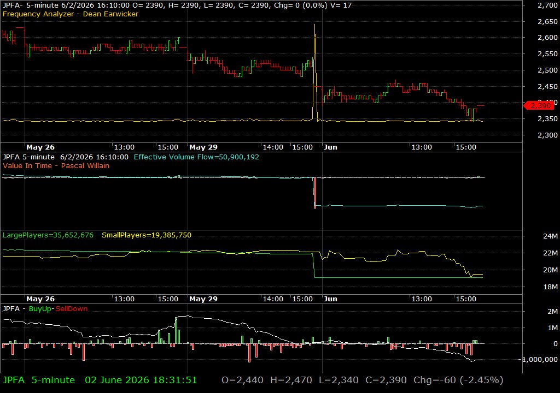Image resolution: width=560 pixels, height=393 pixels.
Task: Click the 'Chg= 0 (0.0%)' text in chart header
Action: [x=301, y=5]
